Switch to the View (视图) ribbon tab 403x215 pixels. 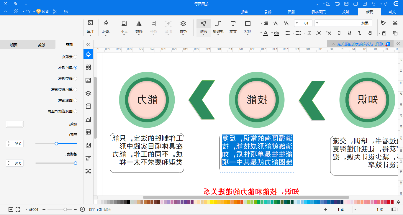291,12
